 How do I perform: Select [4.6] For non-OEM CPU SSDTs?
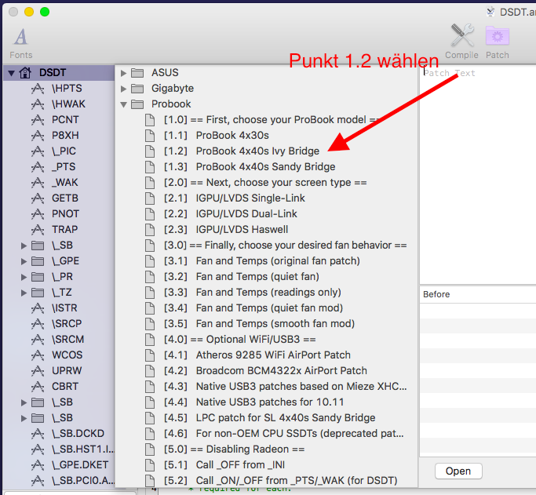(284, 434)
